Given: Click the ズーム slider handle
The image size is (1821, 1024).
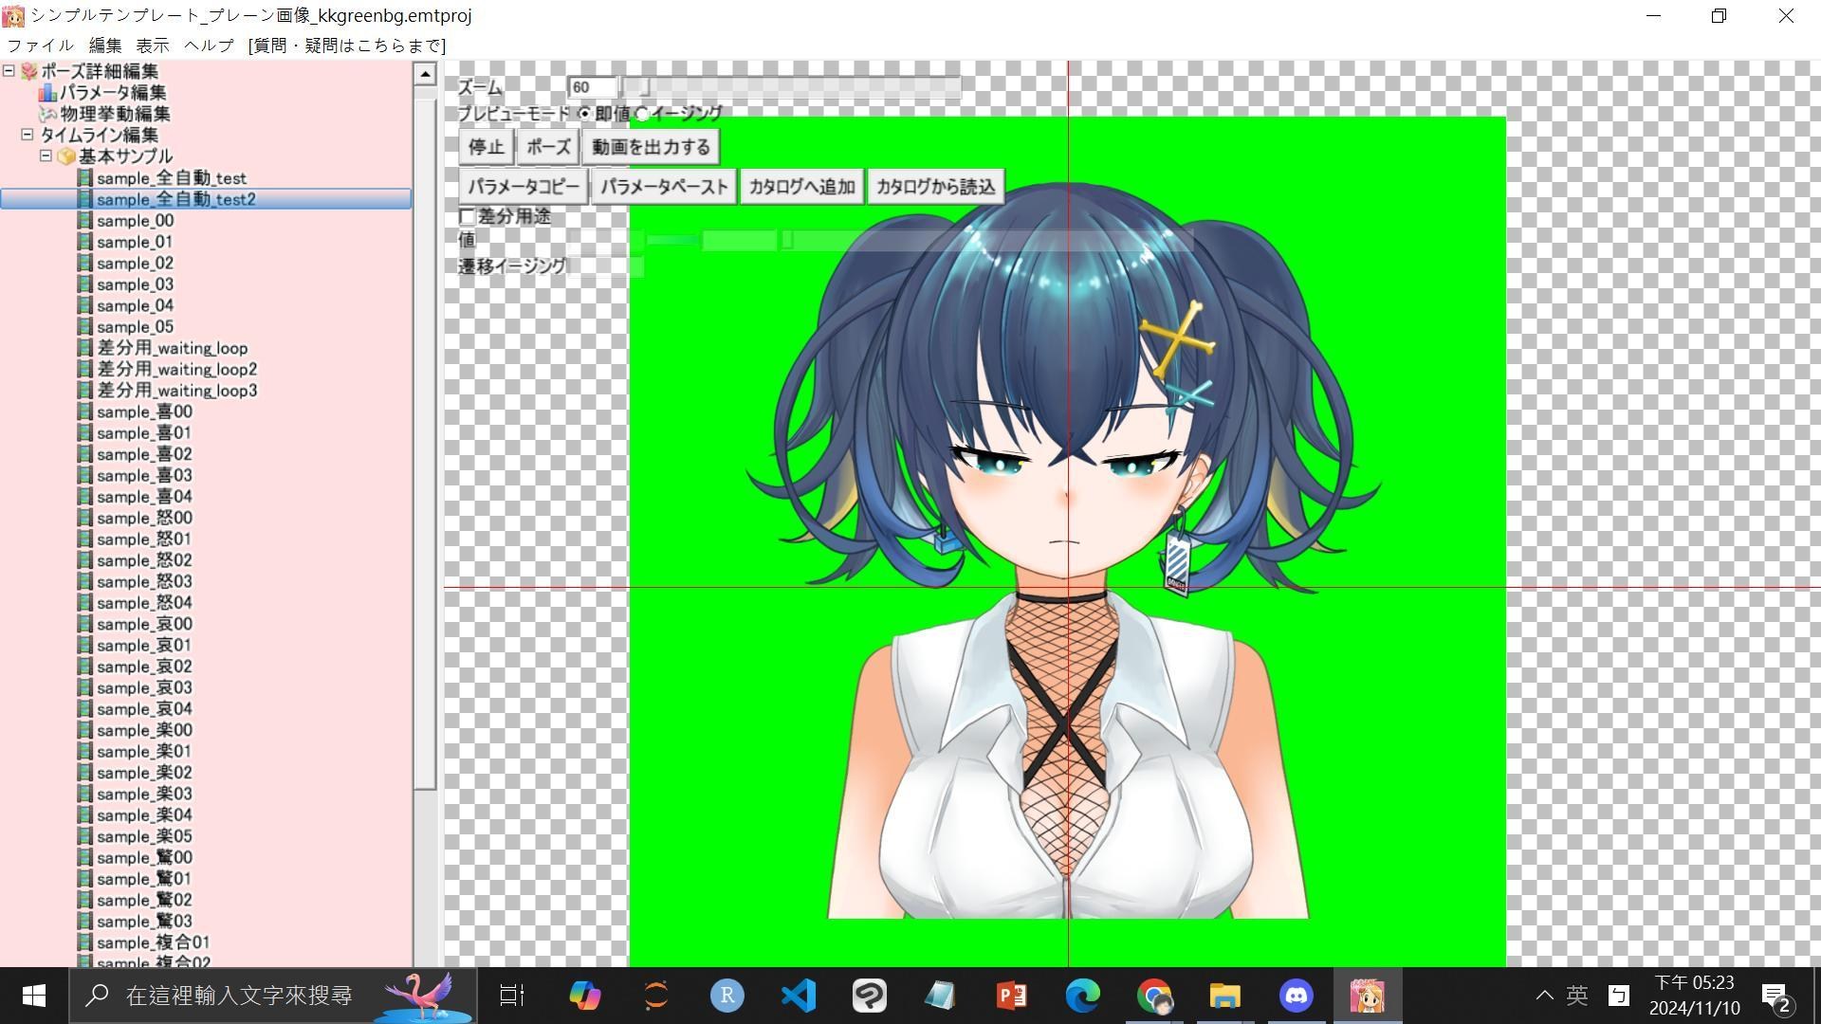Looking at the screenshot, I should [643, 87].
